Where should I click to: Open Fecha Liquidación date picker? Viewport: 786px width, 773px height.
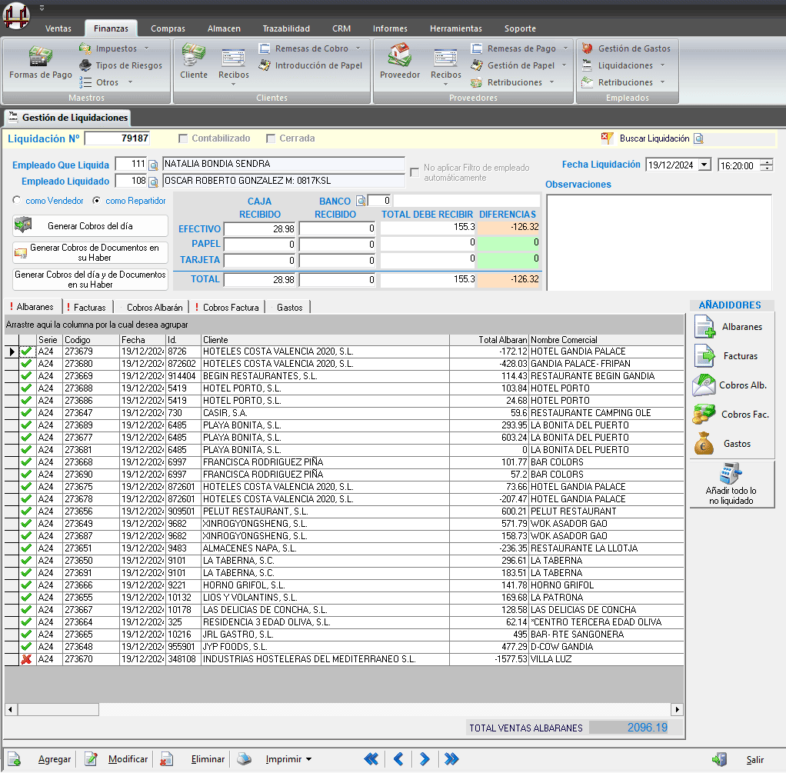click(704, 165)
